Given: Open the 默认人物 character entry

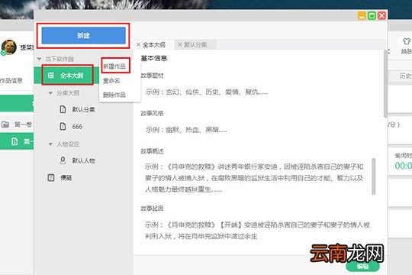Looking at the screenshot, I should coord(83,160).
